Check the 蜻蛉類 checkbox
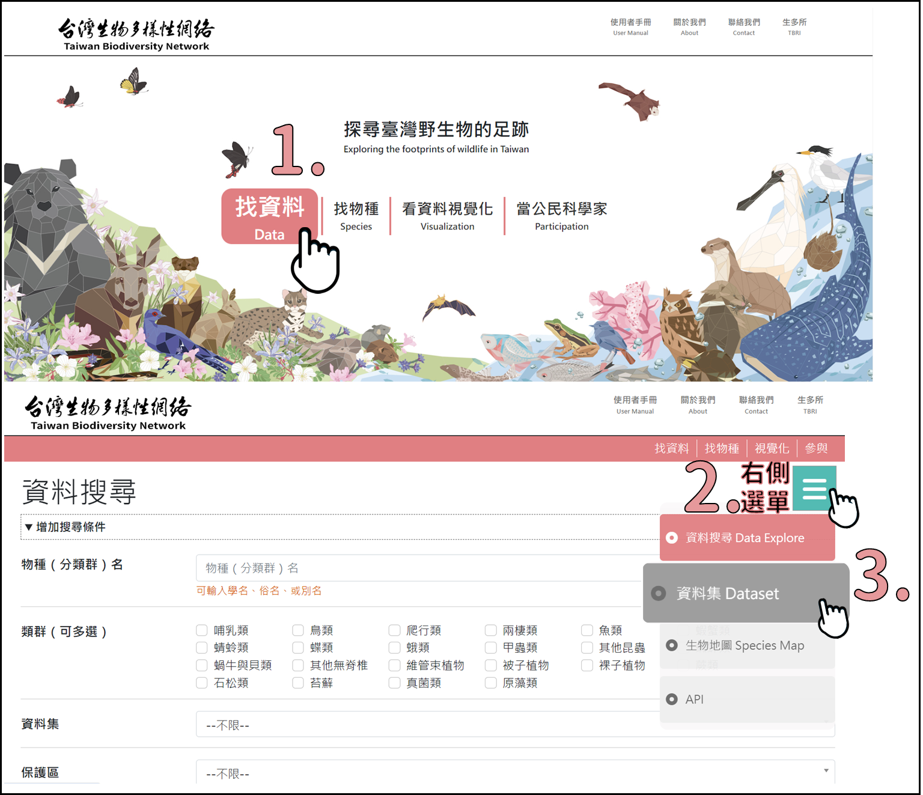Screen dimensions: 923x795 coord(202,648)
